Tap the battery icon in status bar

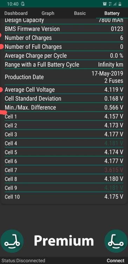pos(120,4)
